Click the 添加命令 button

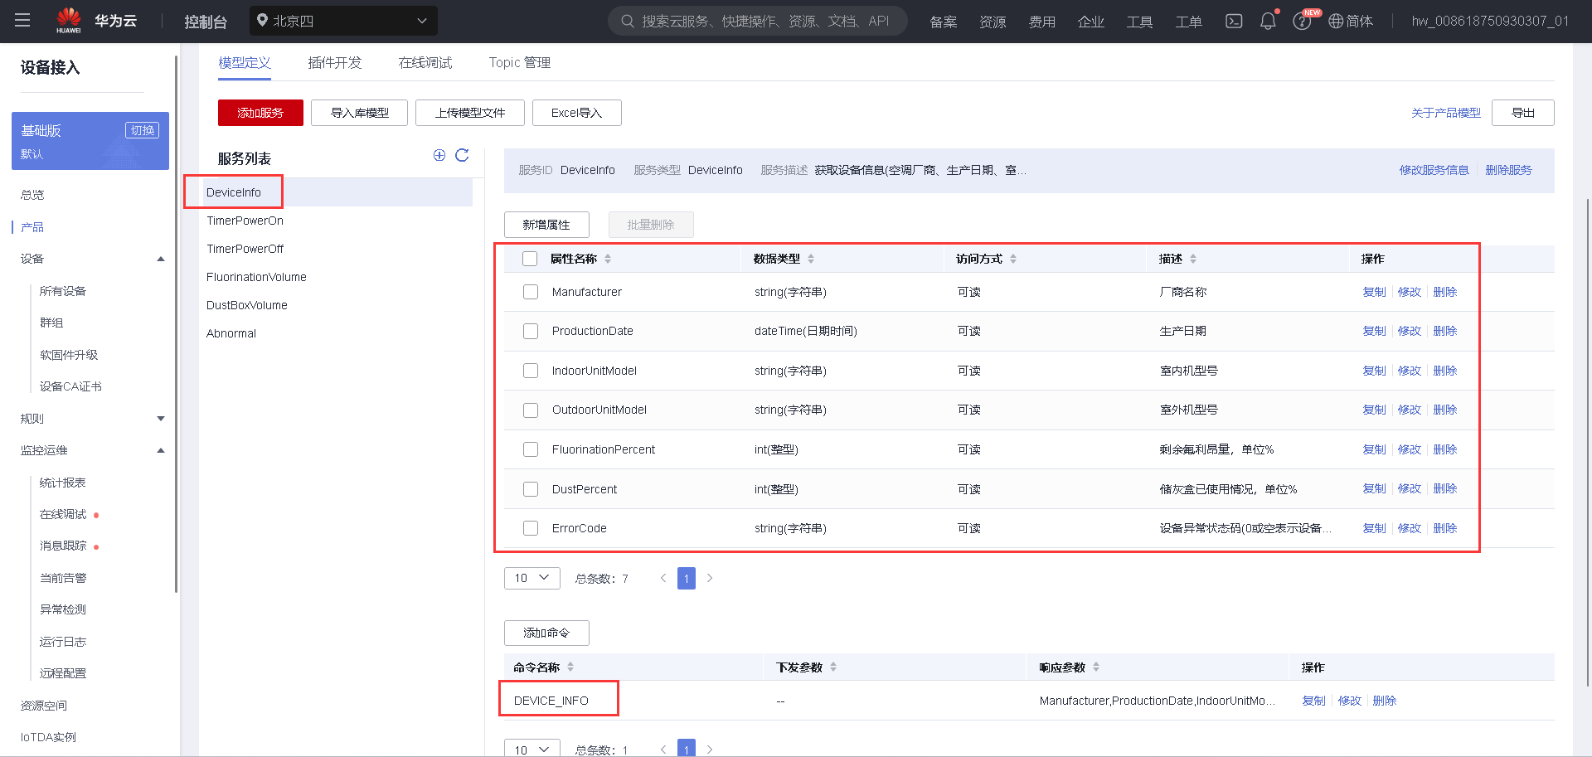pos(546,633)
